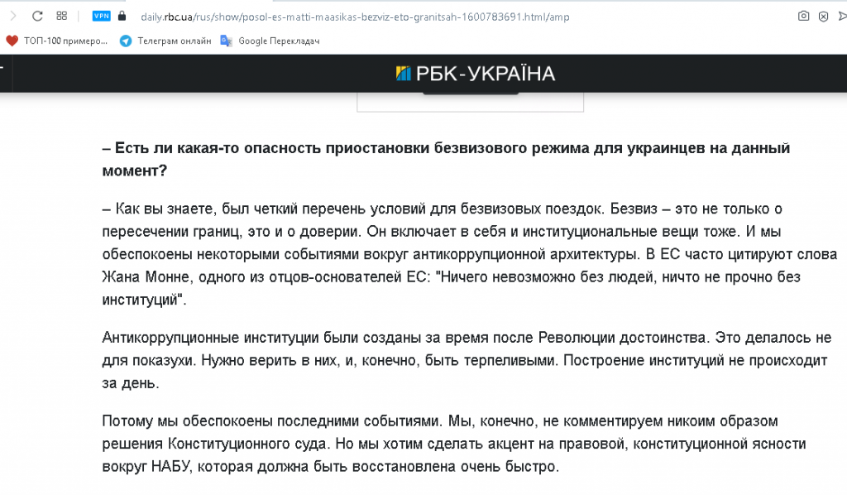This screenshot has height=495, width=847.
Task: Click the forward navigation arrow
Action: click(13, 17)
